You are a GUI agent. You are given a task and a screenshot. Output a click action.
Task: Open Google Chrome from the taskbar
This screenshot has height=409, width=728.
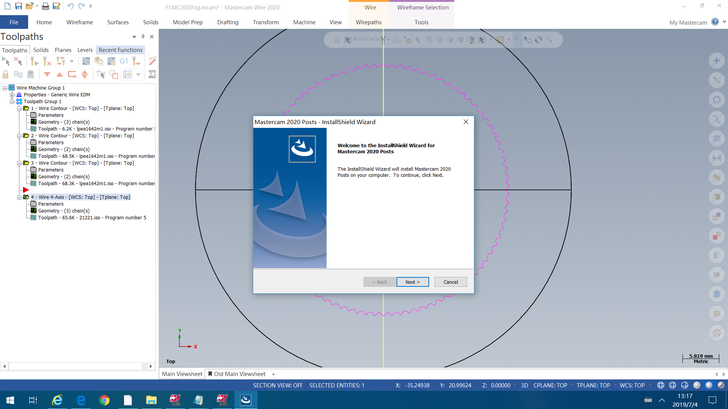104,400
